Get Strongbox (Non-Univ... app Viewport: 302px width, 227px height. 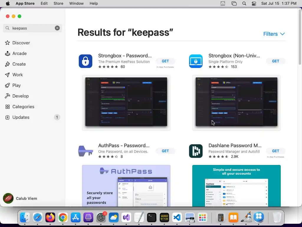(276, 61)
